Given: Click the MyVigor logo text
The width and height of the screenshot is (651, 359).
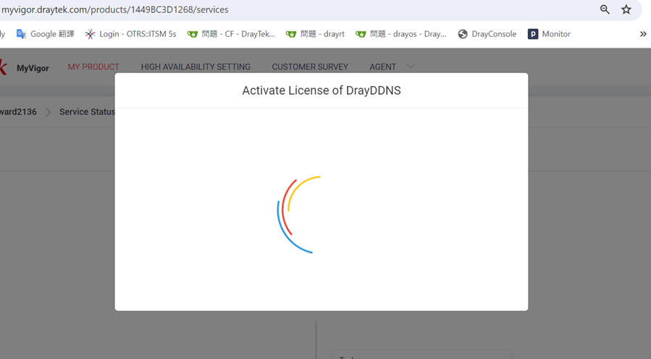Looking at the screenshot, I should pos(33,68).
